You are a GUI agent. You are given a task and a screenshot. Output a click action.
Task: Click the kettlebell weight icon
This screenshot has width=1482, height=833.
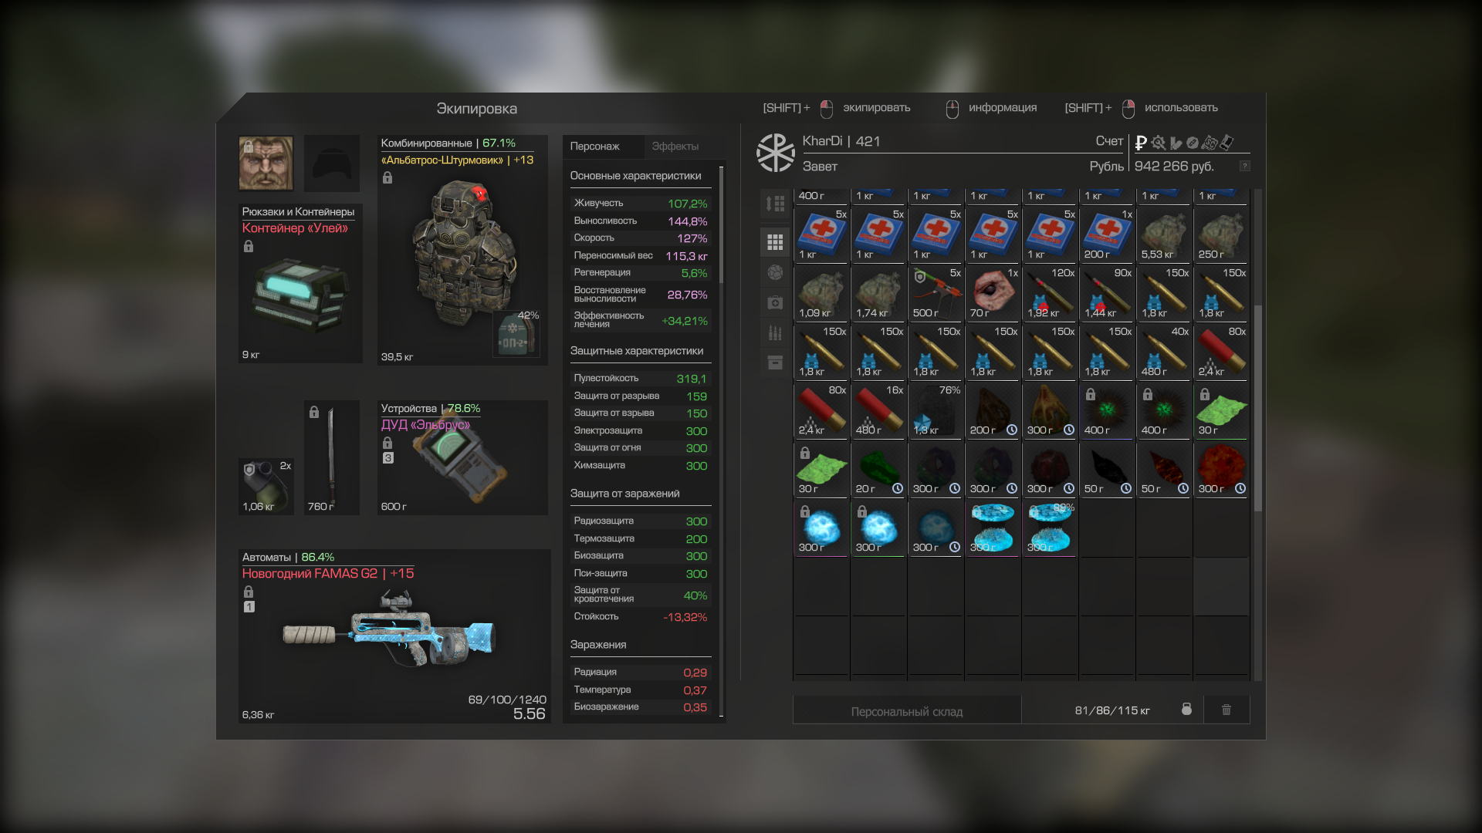[1186, 710]
